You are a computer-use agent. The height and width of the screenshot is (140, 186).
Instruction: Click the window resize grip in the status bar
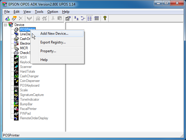182,136
